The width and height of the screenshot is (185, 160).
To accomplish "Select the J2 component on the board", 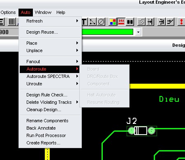I will (x=142, y=131).
